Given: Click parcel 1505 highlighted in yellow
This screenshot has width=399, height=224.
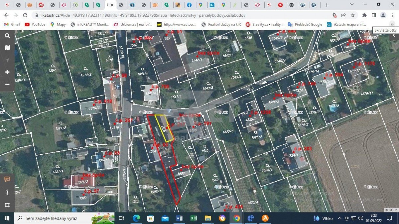Looking at the screenshot, I should pos(164,128).
